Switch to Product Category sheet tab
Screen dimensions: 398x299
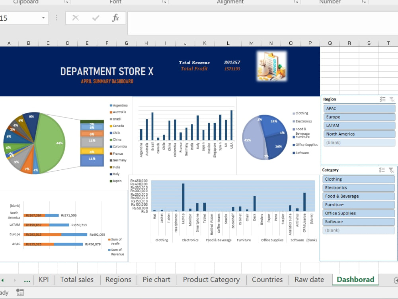[211, 280]
